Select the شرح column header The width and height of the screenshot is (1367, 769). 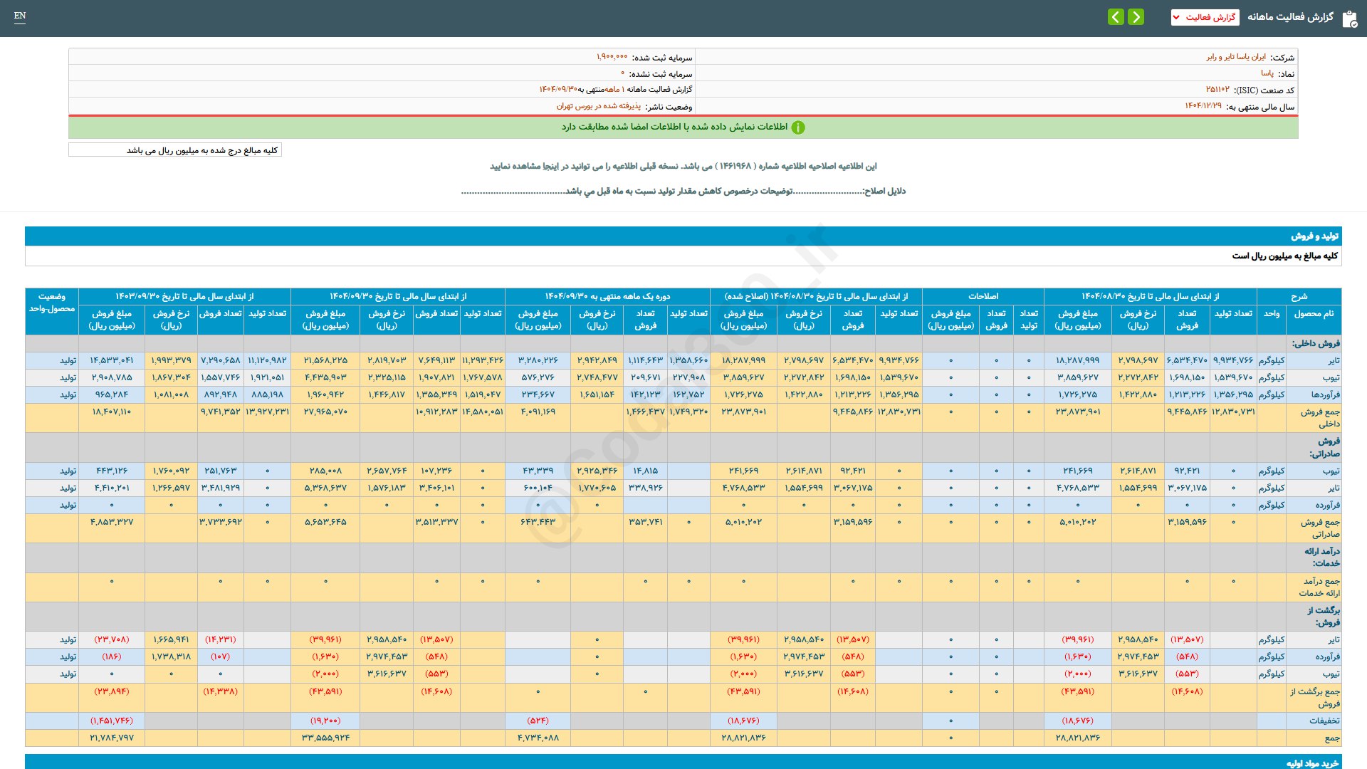1299,296
